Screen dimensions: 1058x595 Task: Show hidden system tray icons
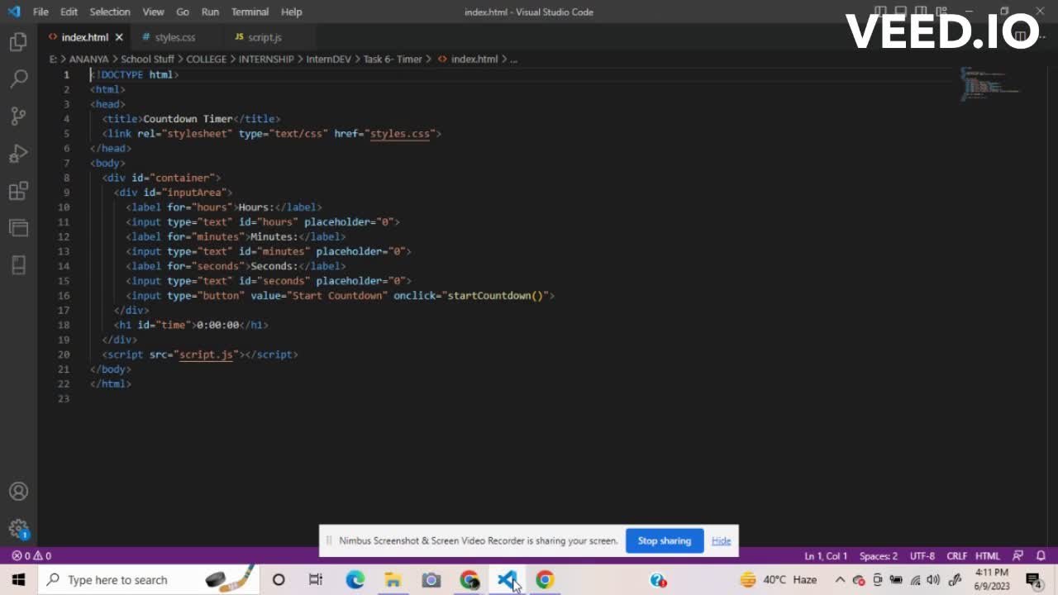840,580
